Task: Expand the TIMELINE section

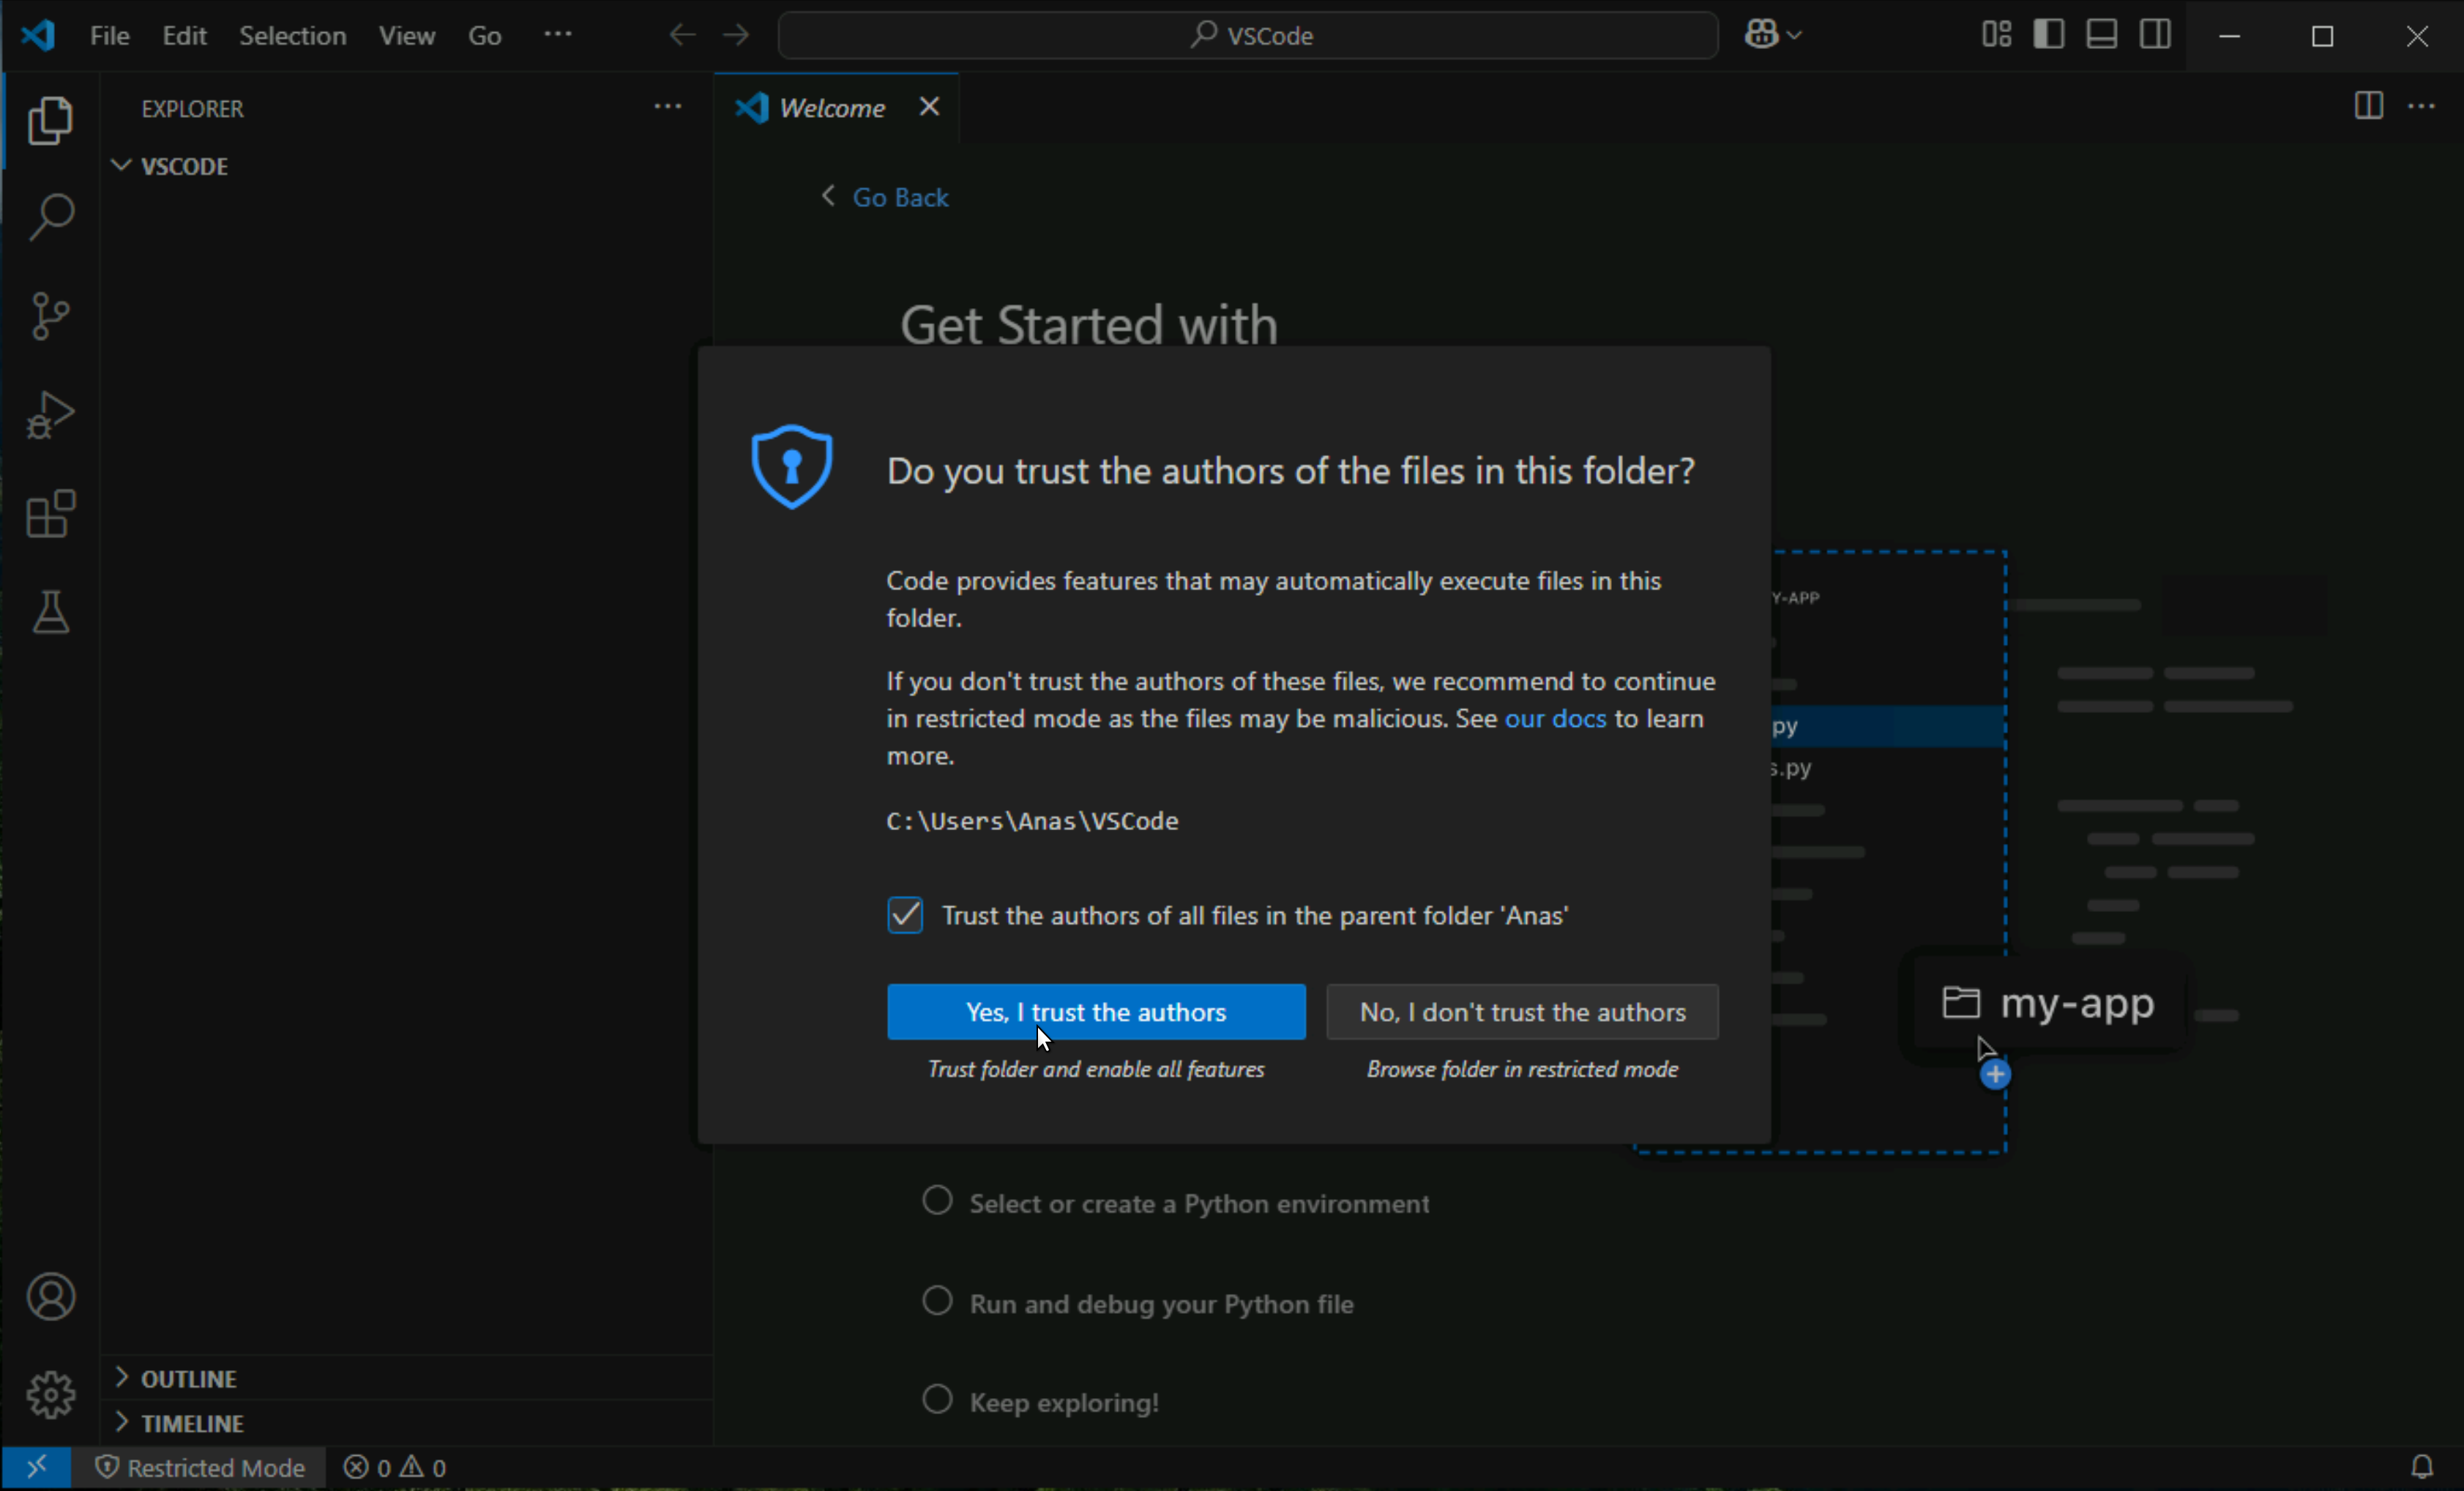Action: (x=191, y=1423)
